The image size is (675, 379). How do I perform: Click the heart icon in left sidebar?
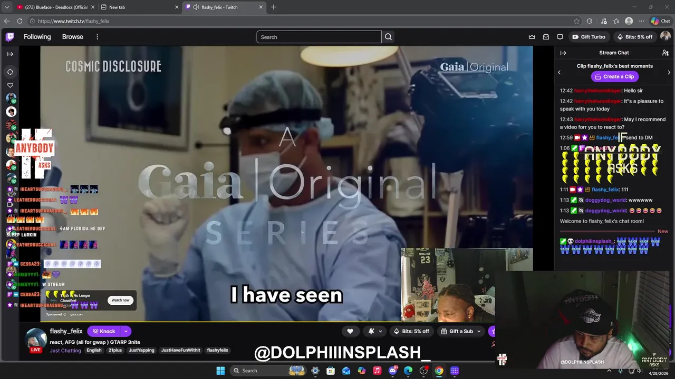10,85
